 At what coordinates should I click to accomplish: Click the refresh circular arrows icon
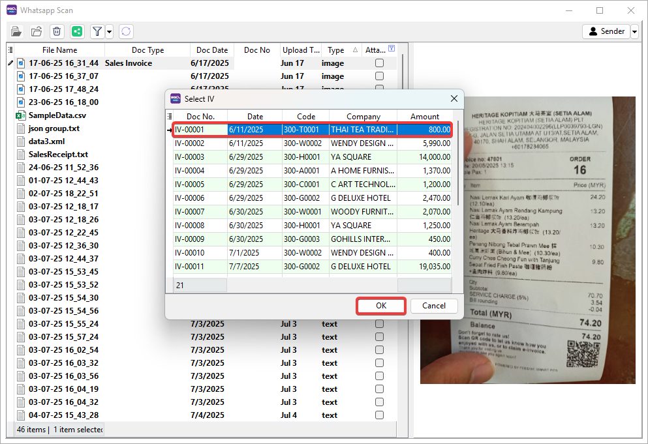(x=126, y=31)
